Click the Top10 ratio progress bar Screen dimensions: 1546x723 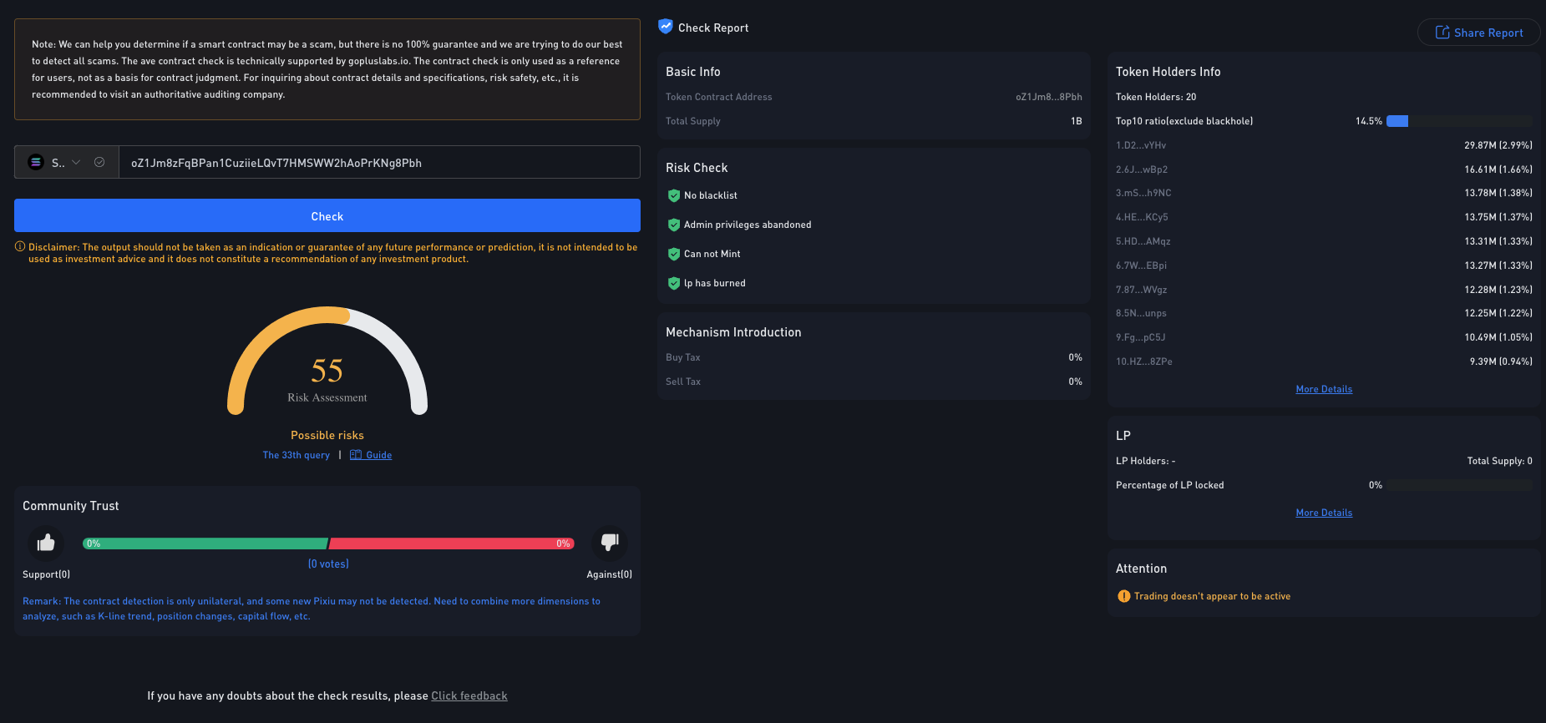(x=1458, y=121)
